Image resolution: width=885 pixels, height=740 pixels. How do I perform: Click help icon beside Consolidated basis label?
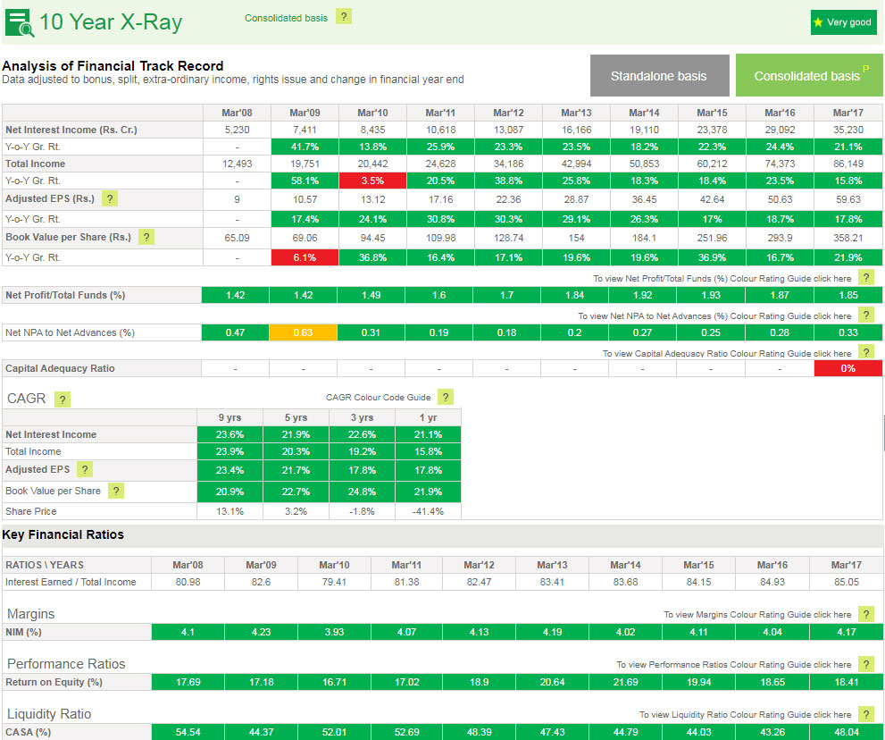[x=344, y=17]
